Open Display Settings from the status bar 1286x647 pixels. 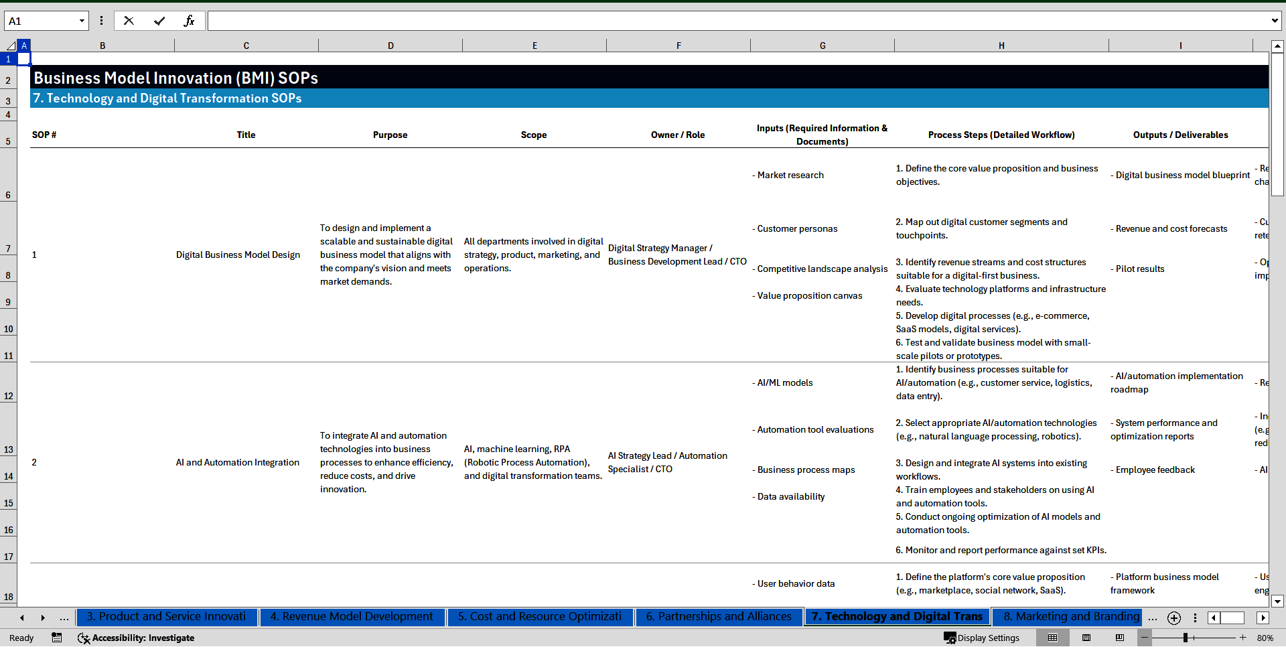coord(981,638)
